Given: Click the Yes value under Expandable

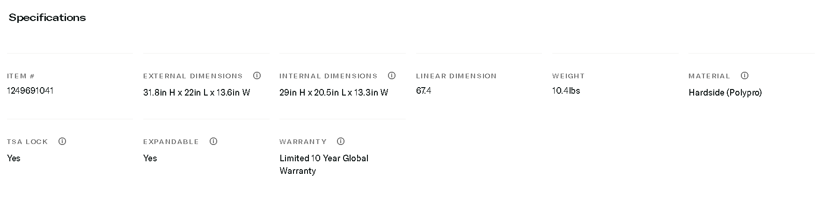Looking at the screenshot, I should pos(150,158).
